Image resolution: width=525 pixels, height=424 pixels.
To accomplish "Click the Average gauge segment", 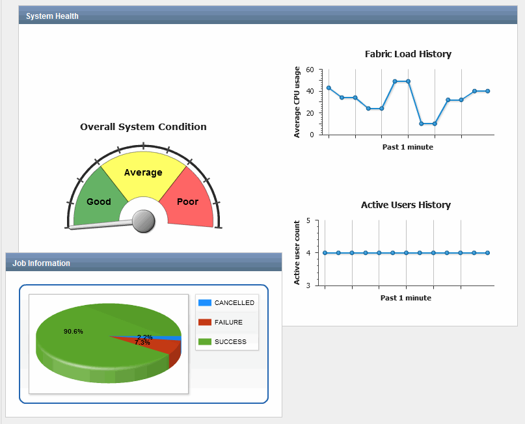I will (x=143, y=173).
